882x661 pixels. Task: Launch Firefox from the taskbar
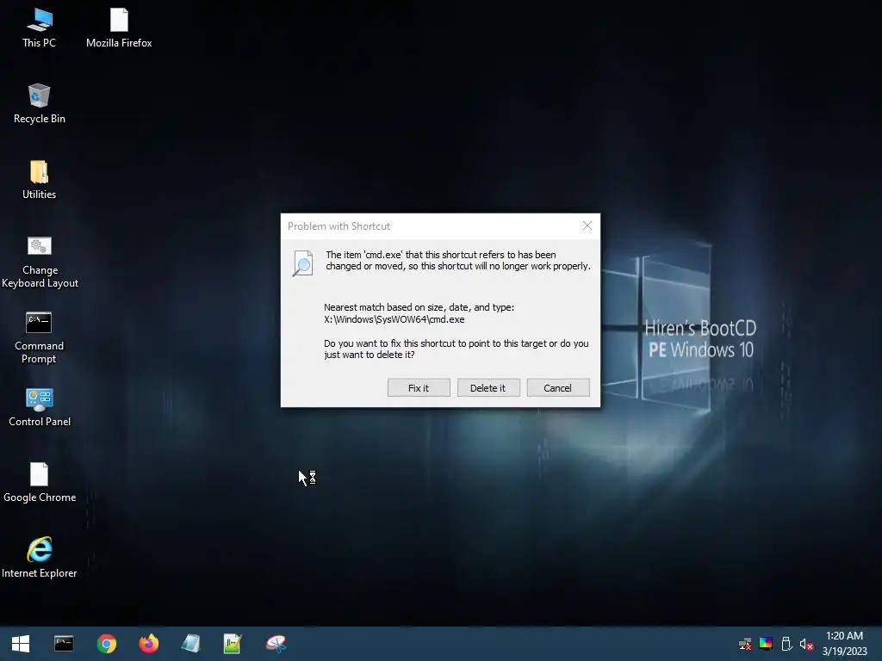pos(148,644)
